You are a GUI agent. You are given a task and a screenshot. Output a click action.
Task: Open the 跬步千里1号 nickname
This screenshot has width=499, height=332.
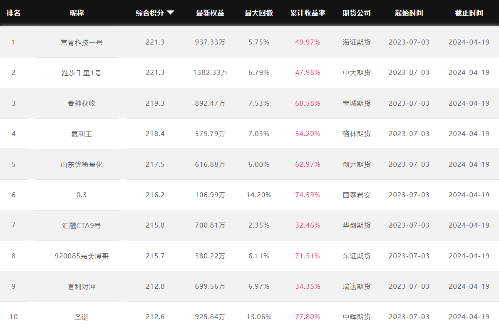(82, 73)
